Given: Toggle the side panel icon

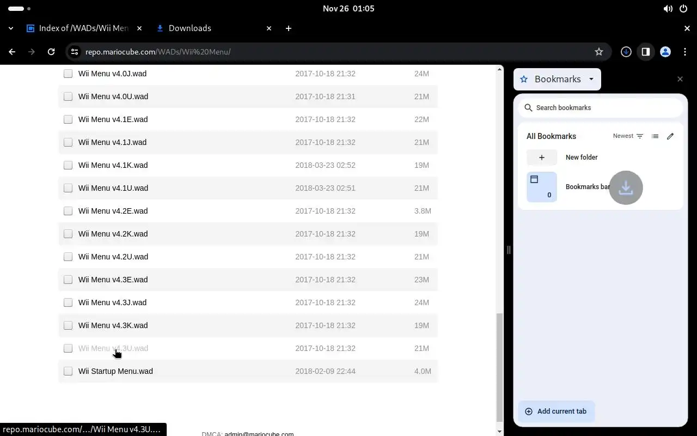Looking at the screenshot, I should [x=646, y=52].
